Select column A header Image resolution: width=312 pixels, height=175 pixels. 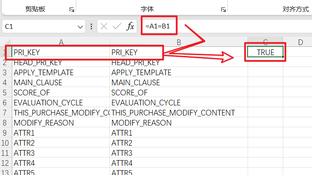(x=61, y=42)
